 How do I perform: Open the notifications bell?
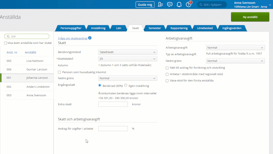click(179, 5)
